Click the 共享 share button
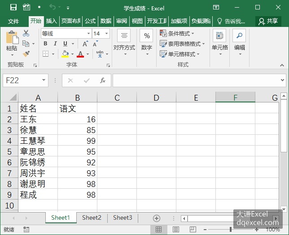 (x=268, y=21)
